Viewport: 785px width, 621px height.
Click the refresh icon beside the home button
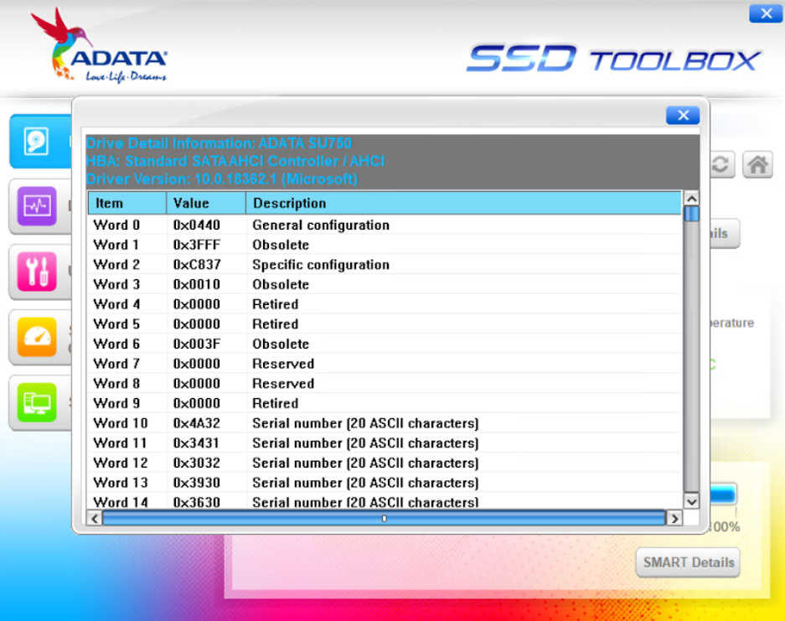click(x=720, y=164)
